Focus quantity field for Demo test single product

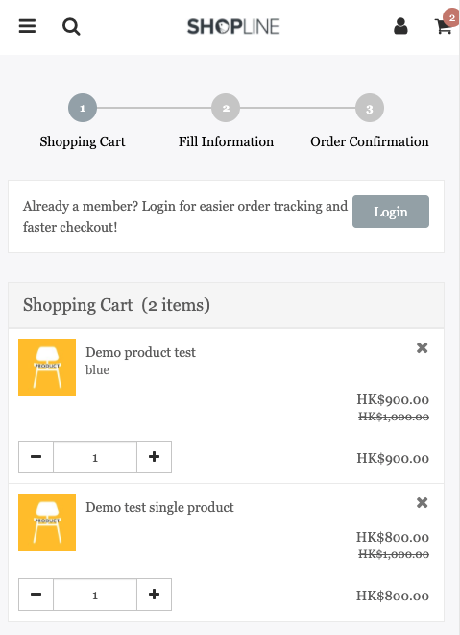coord(95,595)
